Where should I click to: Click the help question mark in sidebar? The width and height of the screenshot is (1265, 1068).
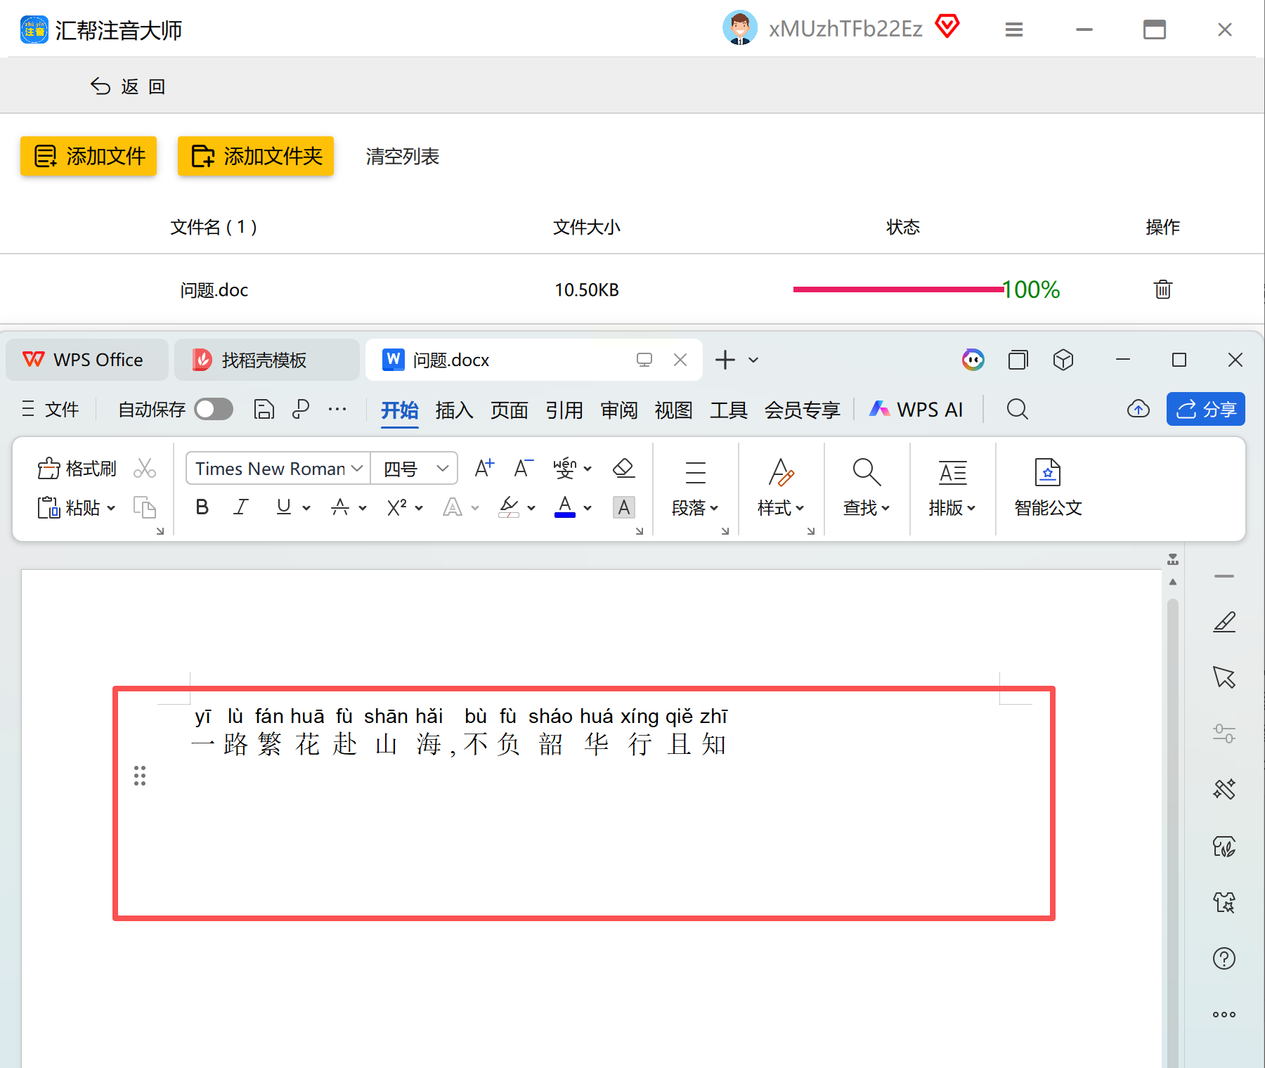pos(1224,958)
